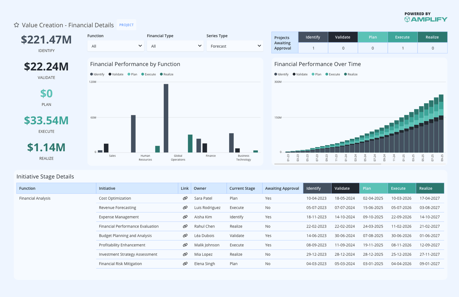Open the Financial Risk Mitigation link icon
Screen dimensions: 459x297
185,264
